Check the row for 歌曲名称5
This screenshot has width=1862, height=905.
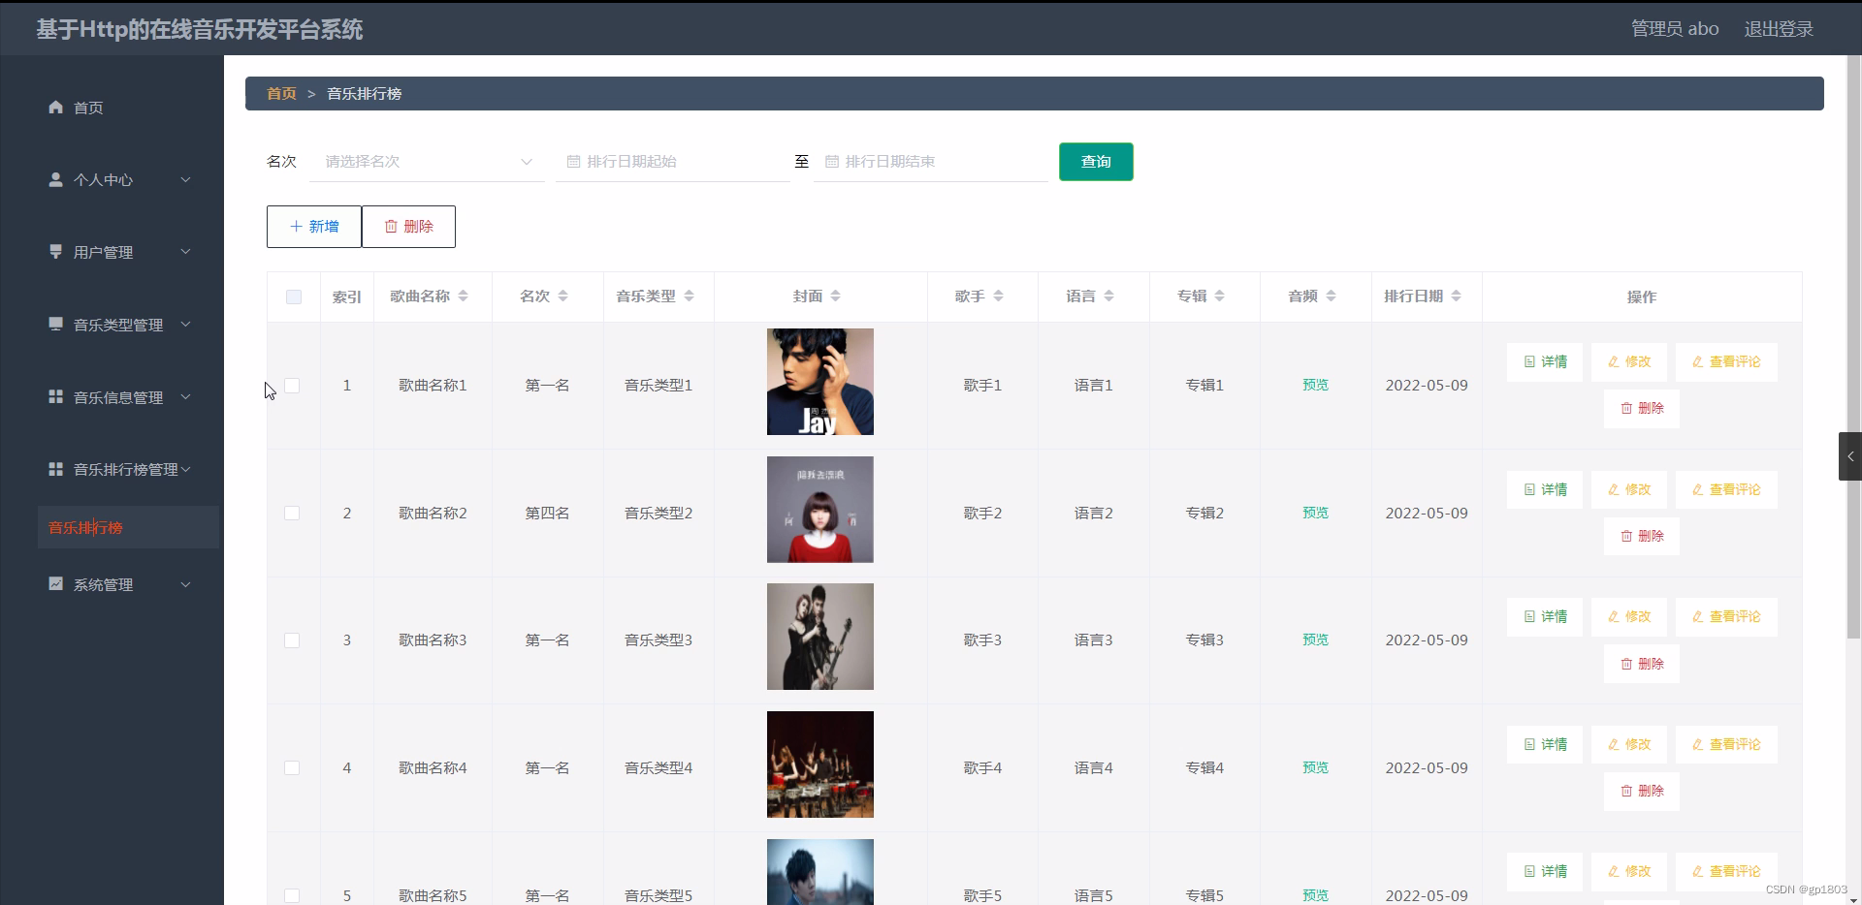[292, 896]
